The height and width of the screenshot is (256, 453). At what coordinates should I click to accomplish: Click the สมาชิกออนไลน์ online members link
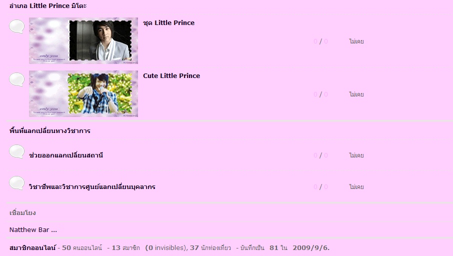(x=32, y=248)
